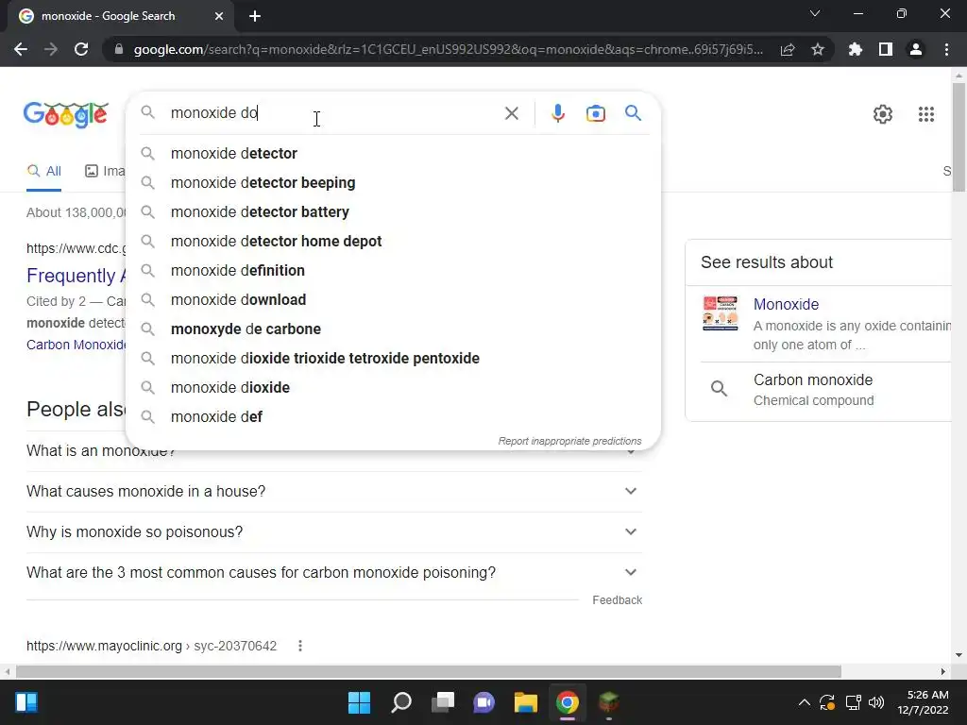The width and height of the screenshot is (967, 725).
Task: Select suggestion 'monoxide download'
Action: (x=393, y=300)
